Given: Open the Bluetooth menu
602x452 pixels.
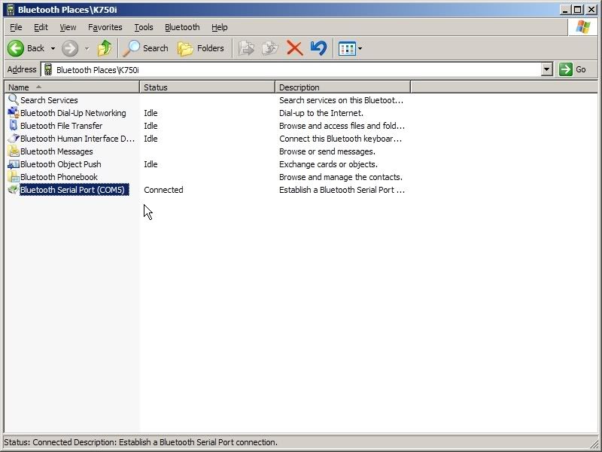Looking at the screenshot, I should coord(182,27).
